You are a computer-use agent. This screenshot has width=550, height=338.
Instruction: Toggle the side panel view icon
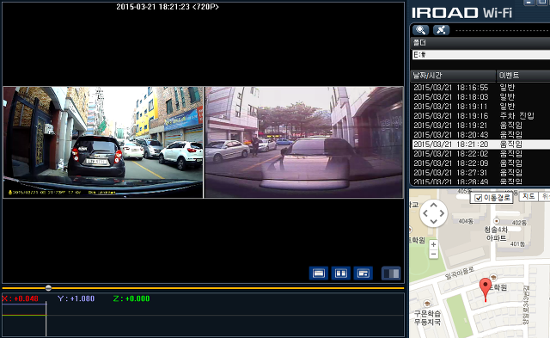coord(391,273)
